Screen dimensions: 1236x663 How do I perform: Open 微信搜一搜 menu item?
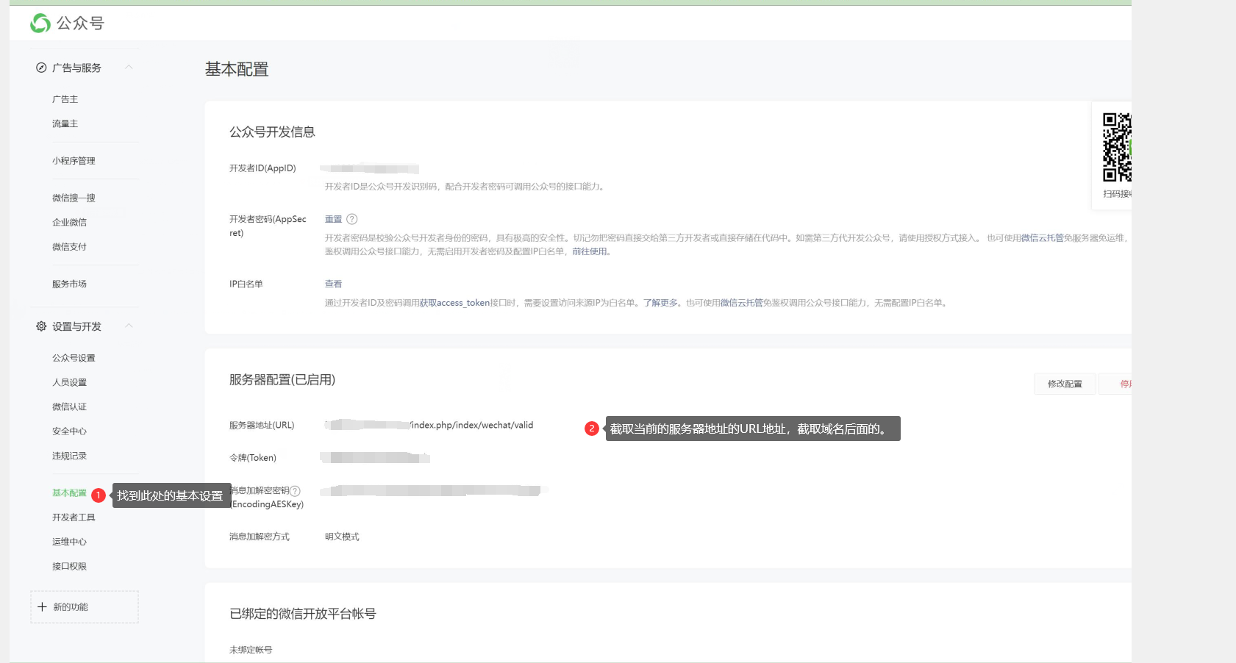coord(74,198)
